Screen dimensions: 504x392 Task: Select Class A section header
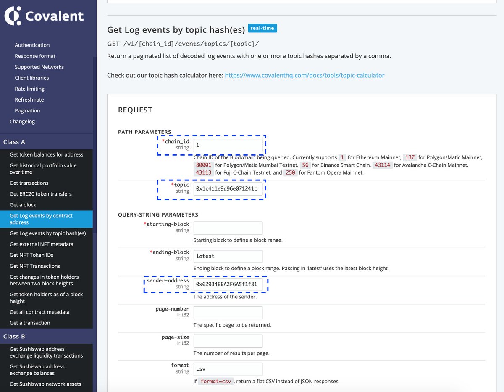[46, 141]
